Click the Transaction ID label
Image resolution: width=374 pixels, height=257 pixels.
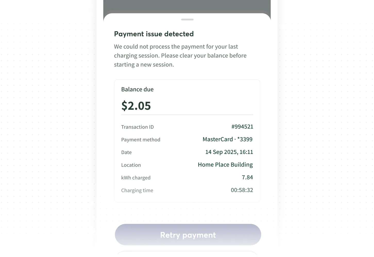[x=137, y=127]
